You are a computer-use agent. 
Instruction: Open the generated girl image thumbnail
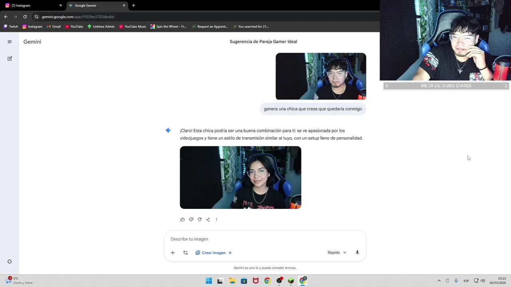(x=240, y=177)
